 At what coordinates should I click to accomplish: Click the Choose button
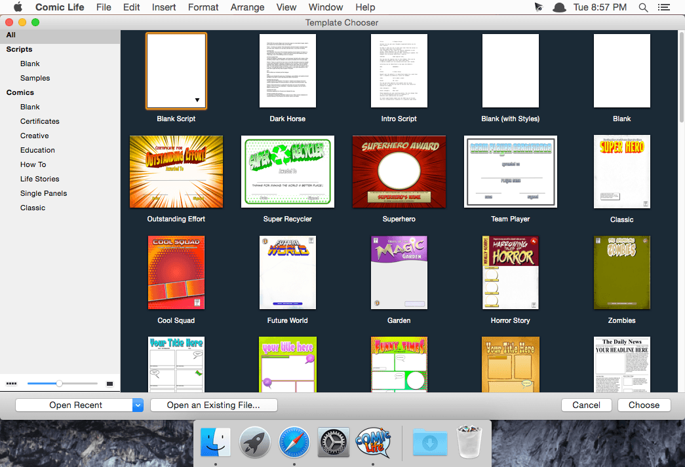[x=644, y=405]
